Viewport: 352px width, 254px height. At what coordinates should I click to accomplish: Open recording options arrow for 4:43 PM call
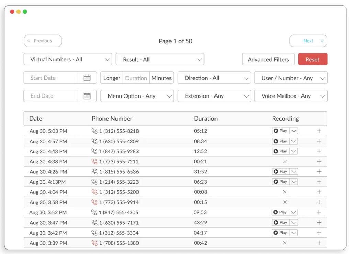[294, 151]
